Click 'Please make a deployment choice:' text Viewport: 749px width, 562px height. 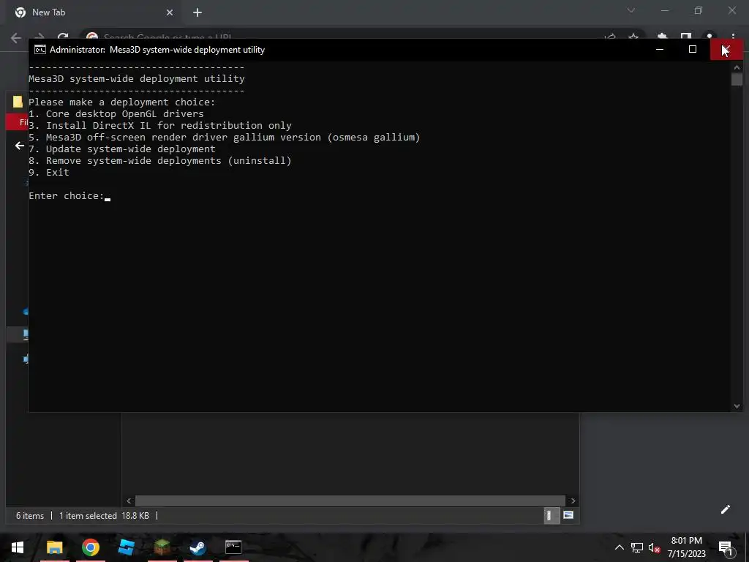122,102
